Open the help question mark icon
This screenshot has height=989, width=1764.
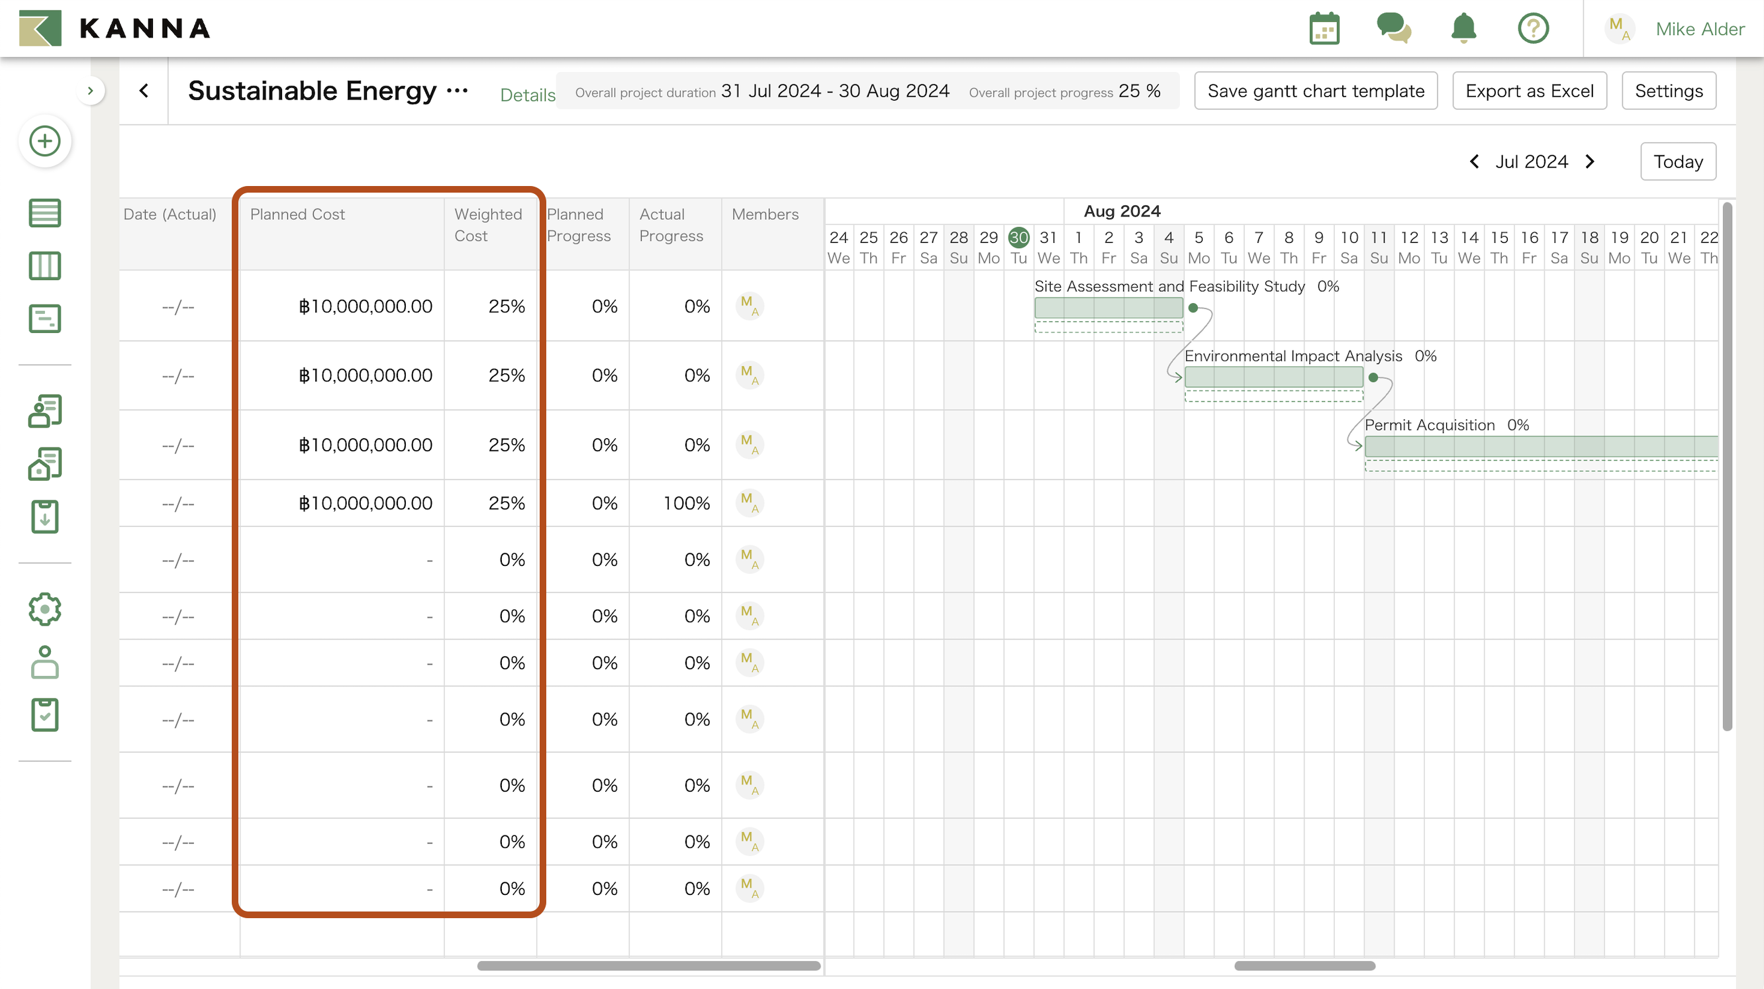tap(1533, 28)
